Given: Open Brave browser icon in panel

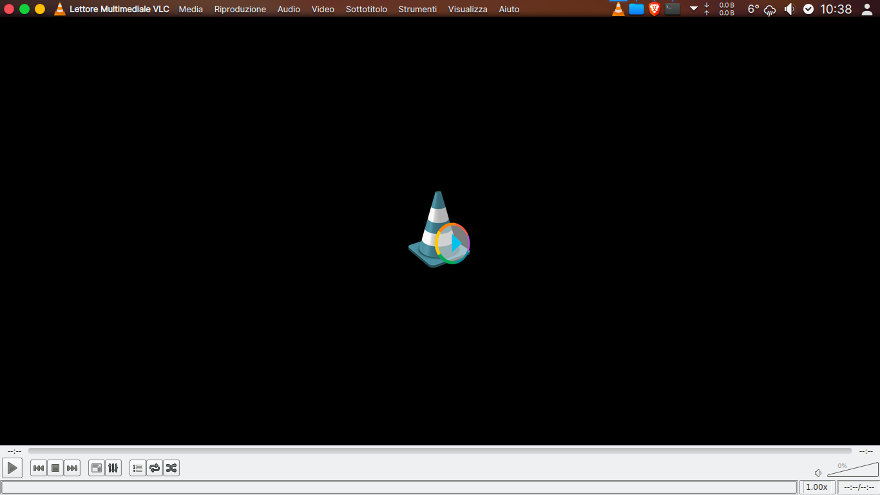Looking at the screenshot, I should (655, 9).
